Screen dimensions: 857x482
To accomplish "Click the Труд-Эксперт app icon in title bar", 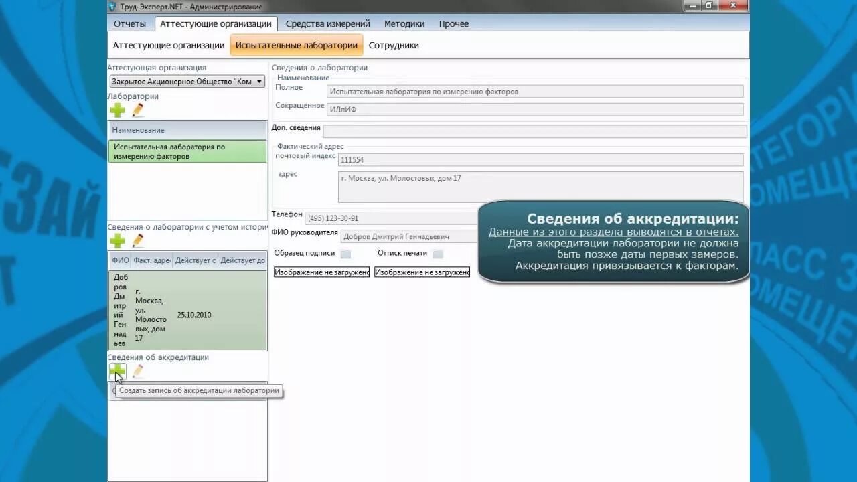I will click(x=112, y=7).
